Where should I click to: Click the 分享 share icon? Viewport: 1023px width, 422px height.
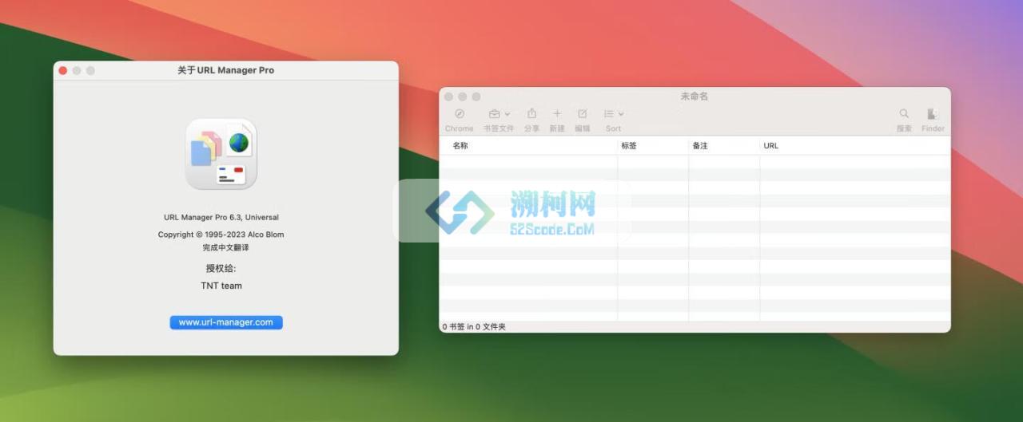(531, 114)
